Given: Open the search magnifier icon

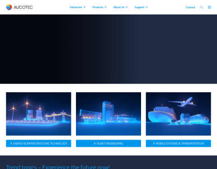Looking at the screenshot, I should [202, 7].
